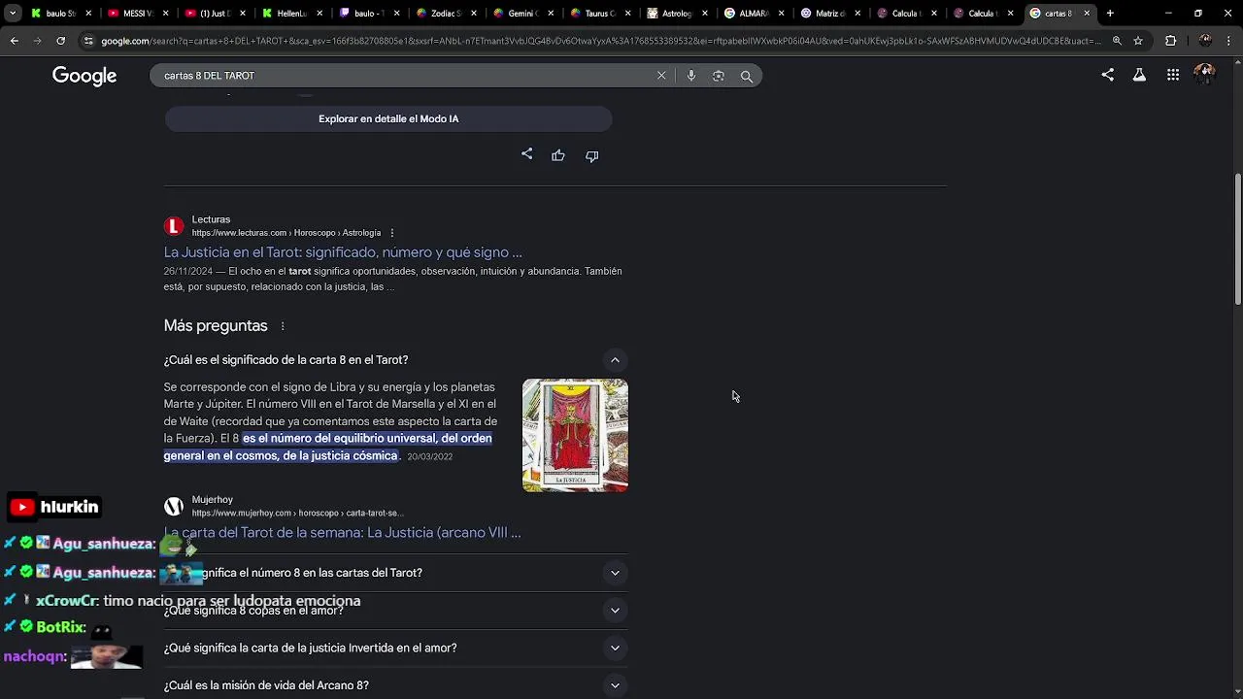
Task: Open the Google account avatar
Action: coord(1205,75)
